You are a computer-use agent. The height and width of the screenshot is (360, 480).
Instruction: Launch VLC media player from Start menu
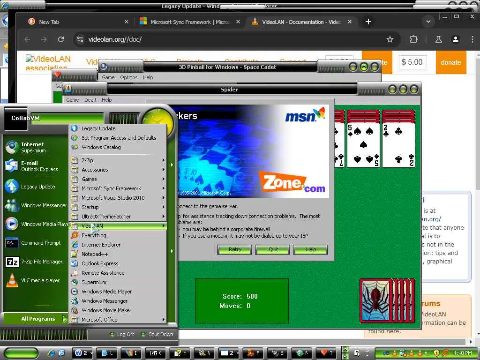35,280
